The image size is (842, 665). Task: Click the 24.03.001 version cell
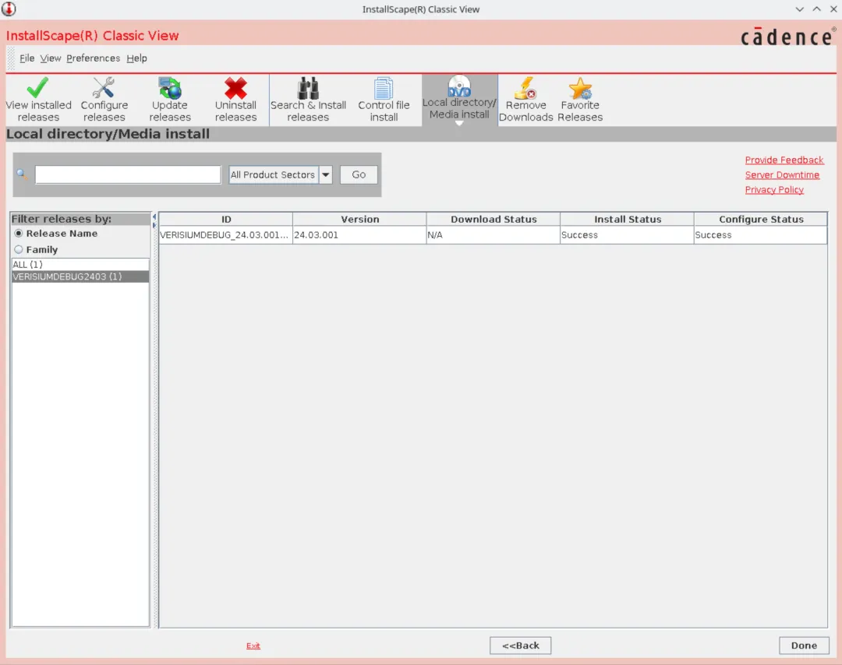[359, 235]
